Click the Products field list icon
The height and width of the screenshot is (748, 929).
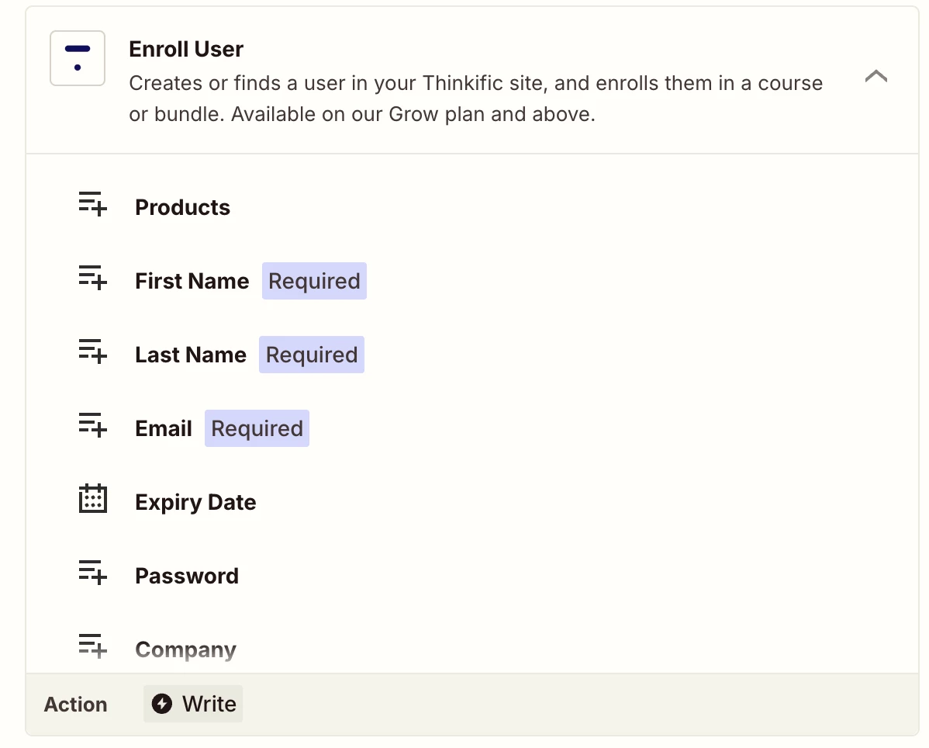click(93, 204)
